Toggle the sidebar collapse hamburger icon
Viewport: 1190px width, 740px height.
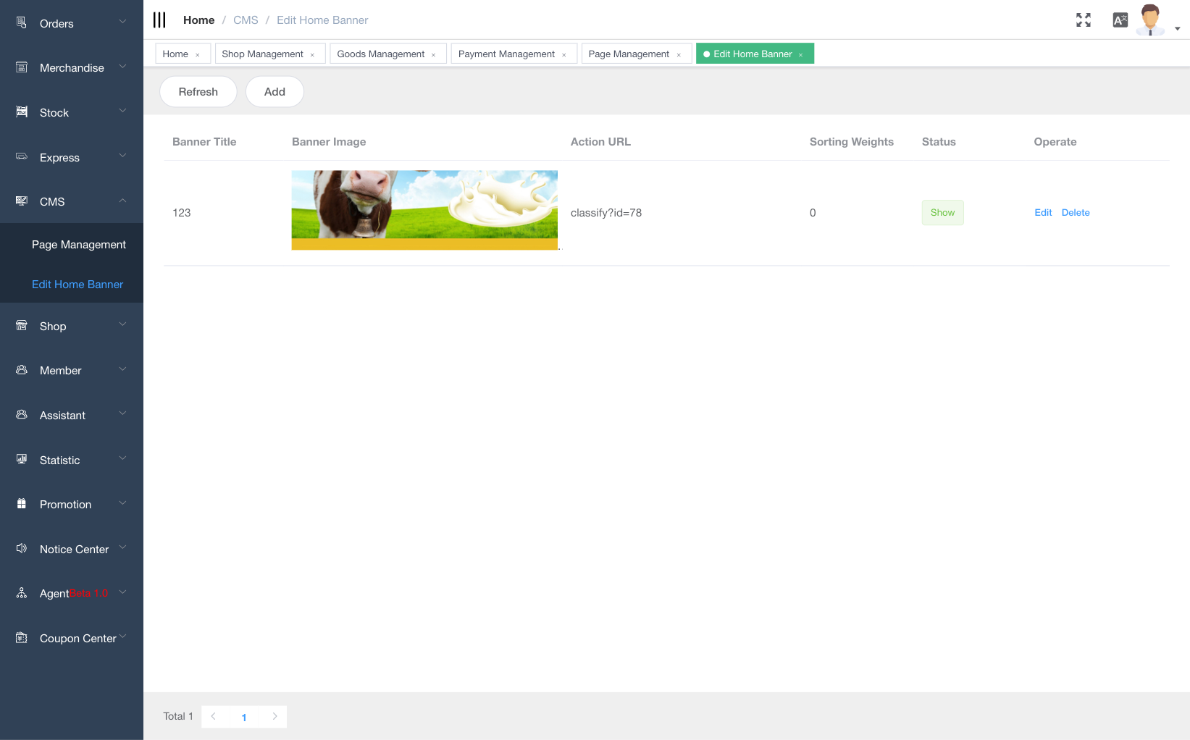click(x=159, y=20)
